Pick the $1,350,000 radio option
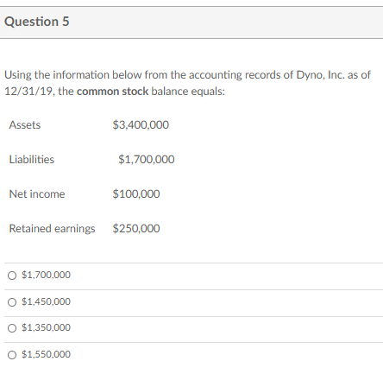The width and height of the screenshot is (383, 374). (x=12, y=328)
